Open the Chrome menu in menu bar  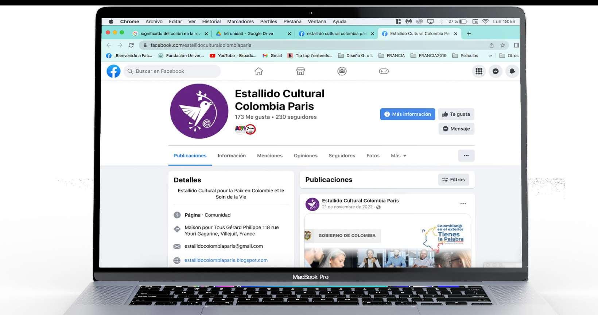point(129,21)
